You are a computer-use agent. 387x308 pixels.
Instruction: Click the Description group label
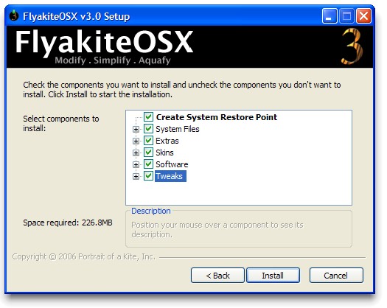[x=151, y=211]
